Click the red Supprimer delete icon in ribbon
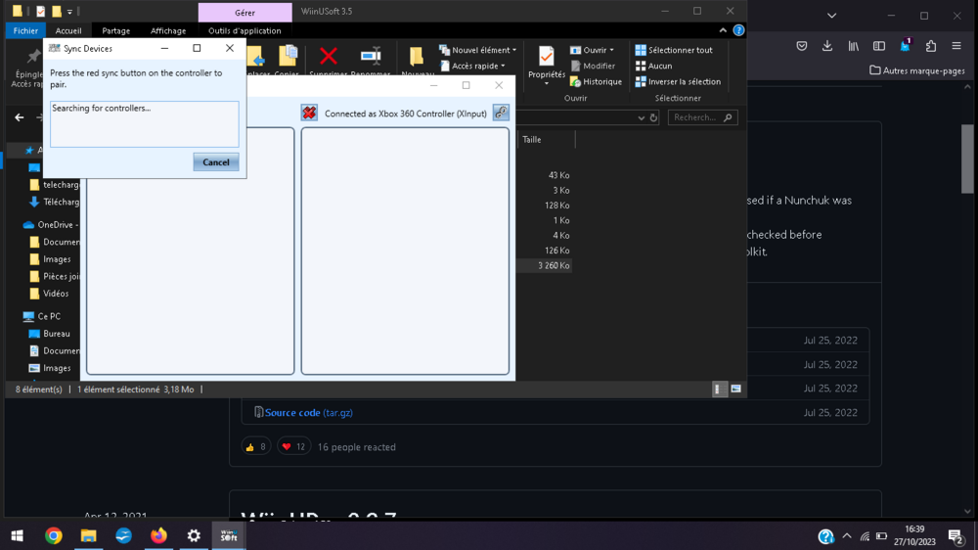 (x=329, y=57)
